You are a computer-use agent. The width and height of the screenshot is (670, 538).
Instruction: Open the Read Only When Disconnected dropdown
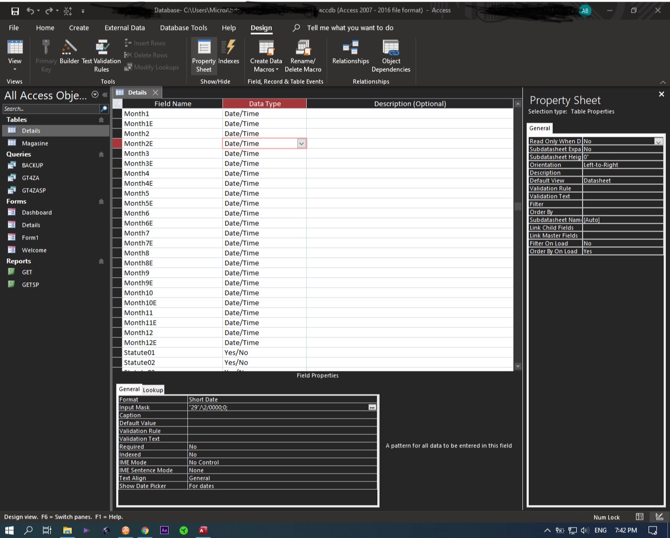click(x=658, y=141)
